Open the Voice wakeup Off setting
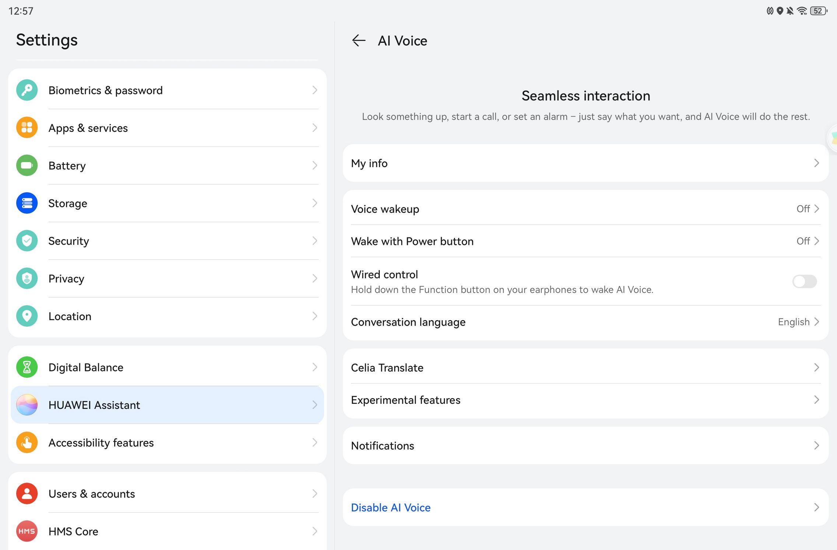Image resolution: width=837 pixels, height=550 pixels. (807, 209)
